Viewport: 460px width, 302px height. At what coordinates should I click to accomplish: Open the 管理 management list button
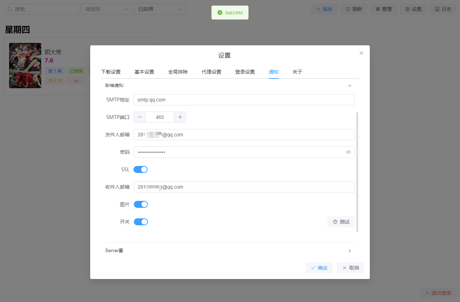(x=383, y=9)
